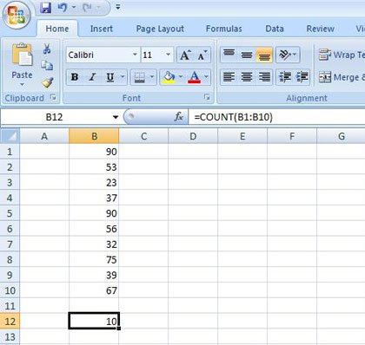Click the Wrap Text button
Image resolution: width=365 pixels, height=345 pixels.
coord(342,55)
